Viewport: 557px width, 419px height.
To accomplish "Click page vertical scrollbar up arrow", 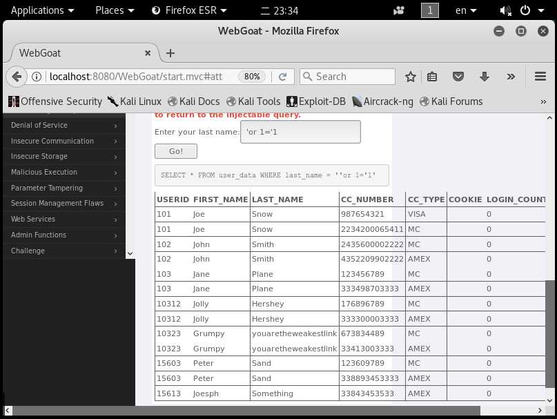I will (x=549, y=118).
